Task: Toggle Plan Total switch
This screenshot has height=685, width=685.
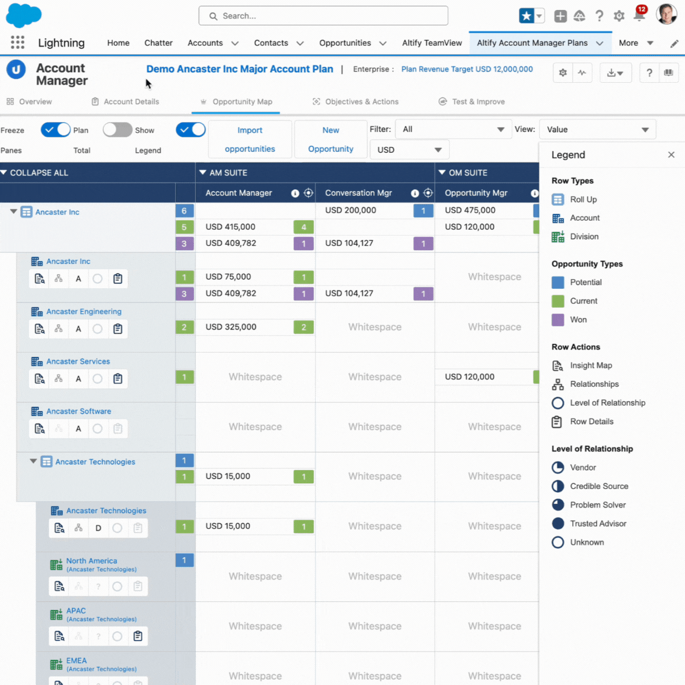Action: point(117,130)
